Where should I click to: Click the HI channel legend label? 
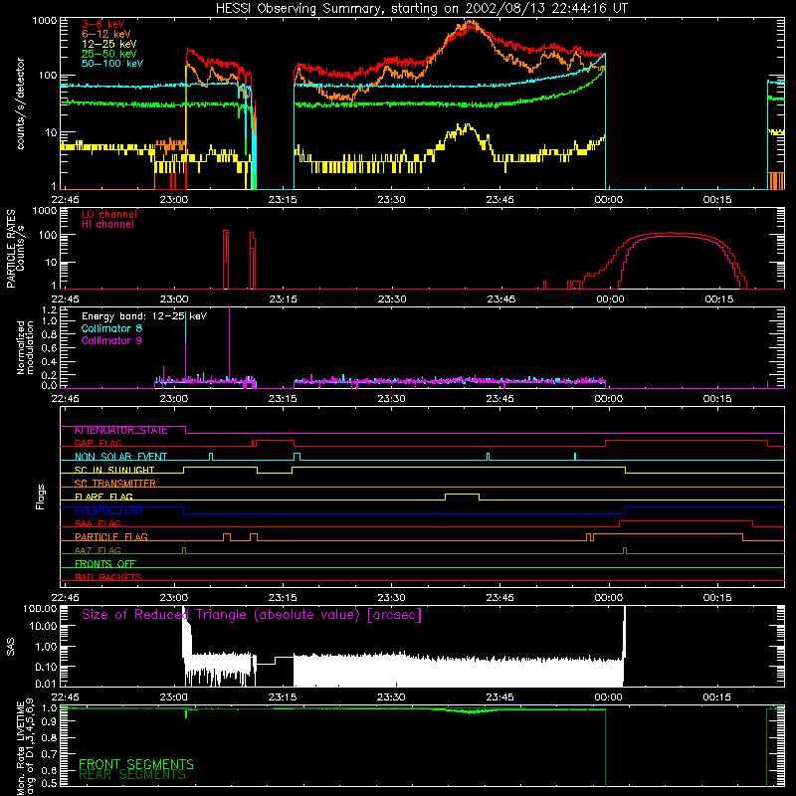click(107, 225)
